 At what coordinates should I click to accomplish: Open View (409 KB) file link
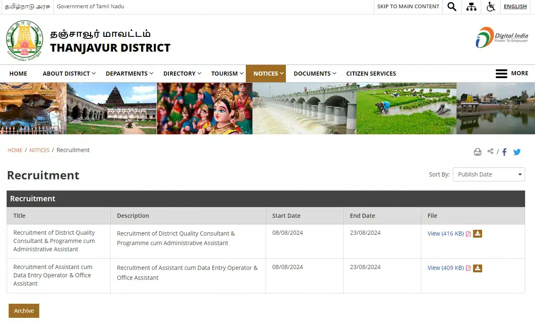point(446,268)
